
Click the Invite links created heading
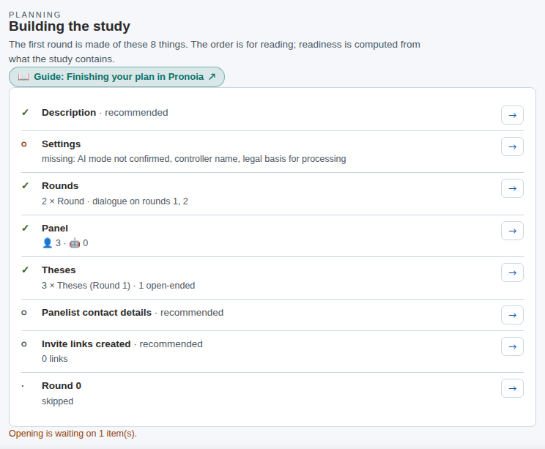pyautogui.click(x=86, y=344)
